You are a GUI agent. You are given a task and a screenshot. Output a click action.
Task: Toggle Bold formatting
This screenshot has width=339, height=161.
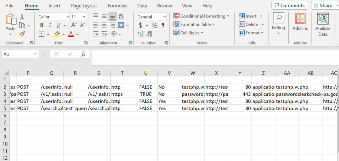42,26
